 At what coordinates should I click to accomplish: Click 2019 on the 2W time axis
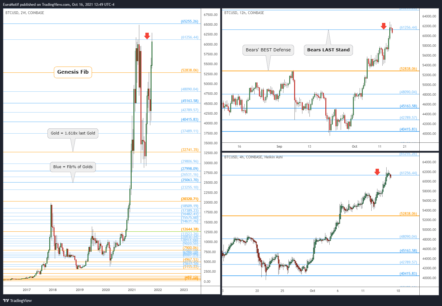pos(80,290)
